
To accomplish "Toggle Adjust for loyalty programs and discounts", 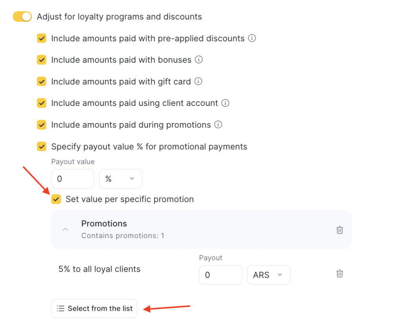I will coord(22,17).
